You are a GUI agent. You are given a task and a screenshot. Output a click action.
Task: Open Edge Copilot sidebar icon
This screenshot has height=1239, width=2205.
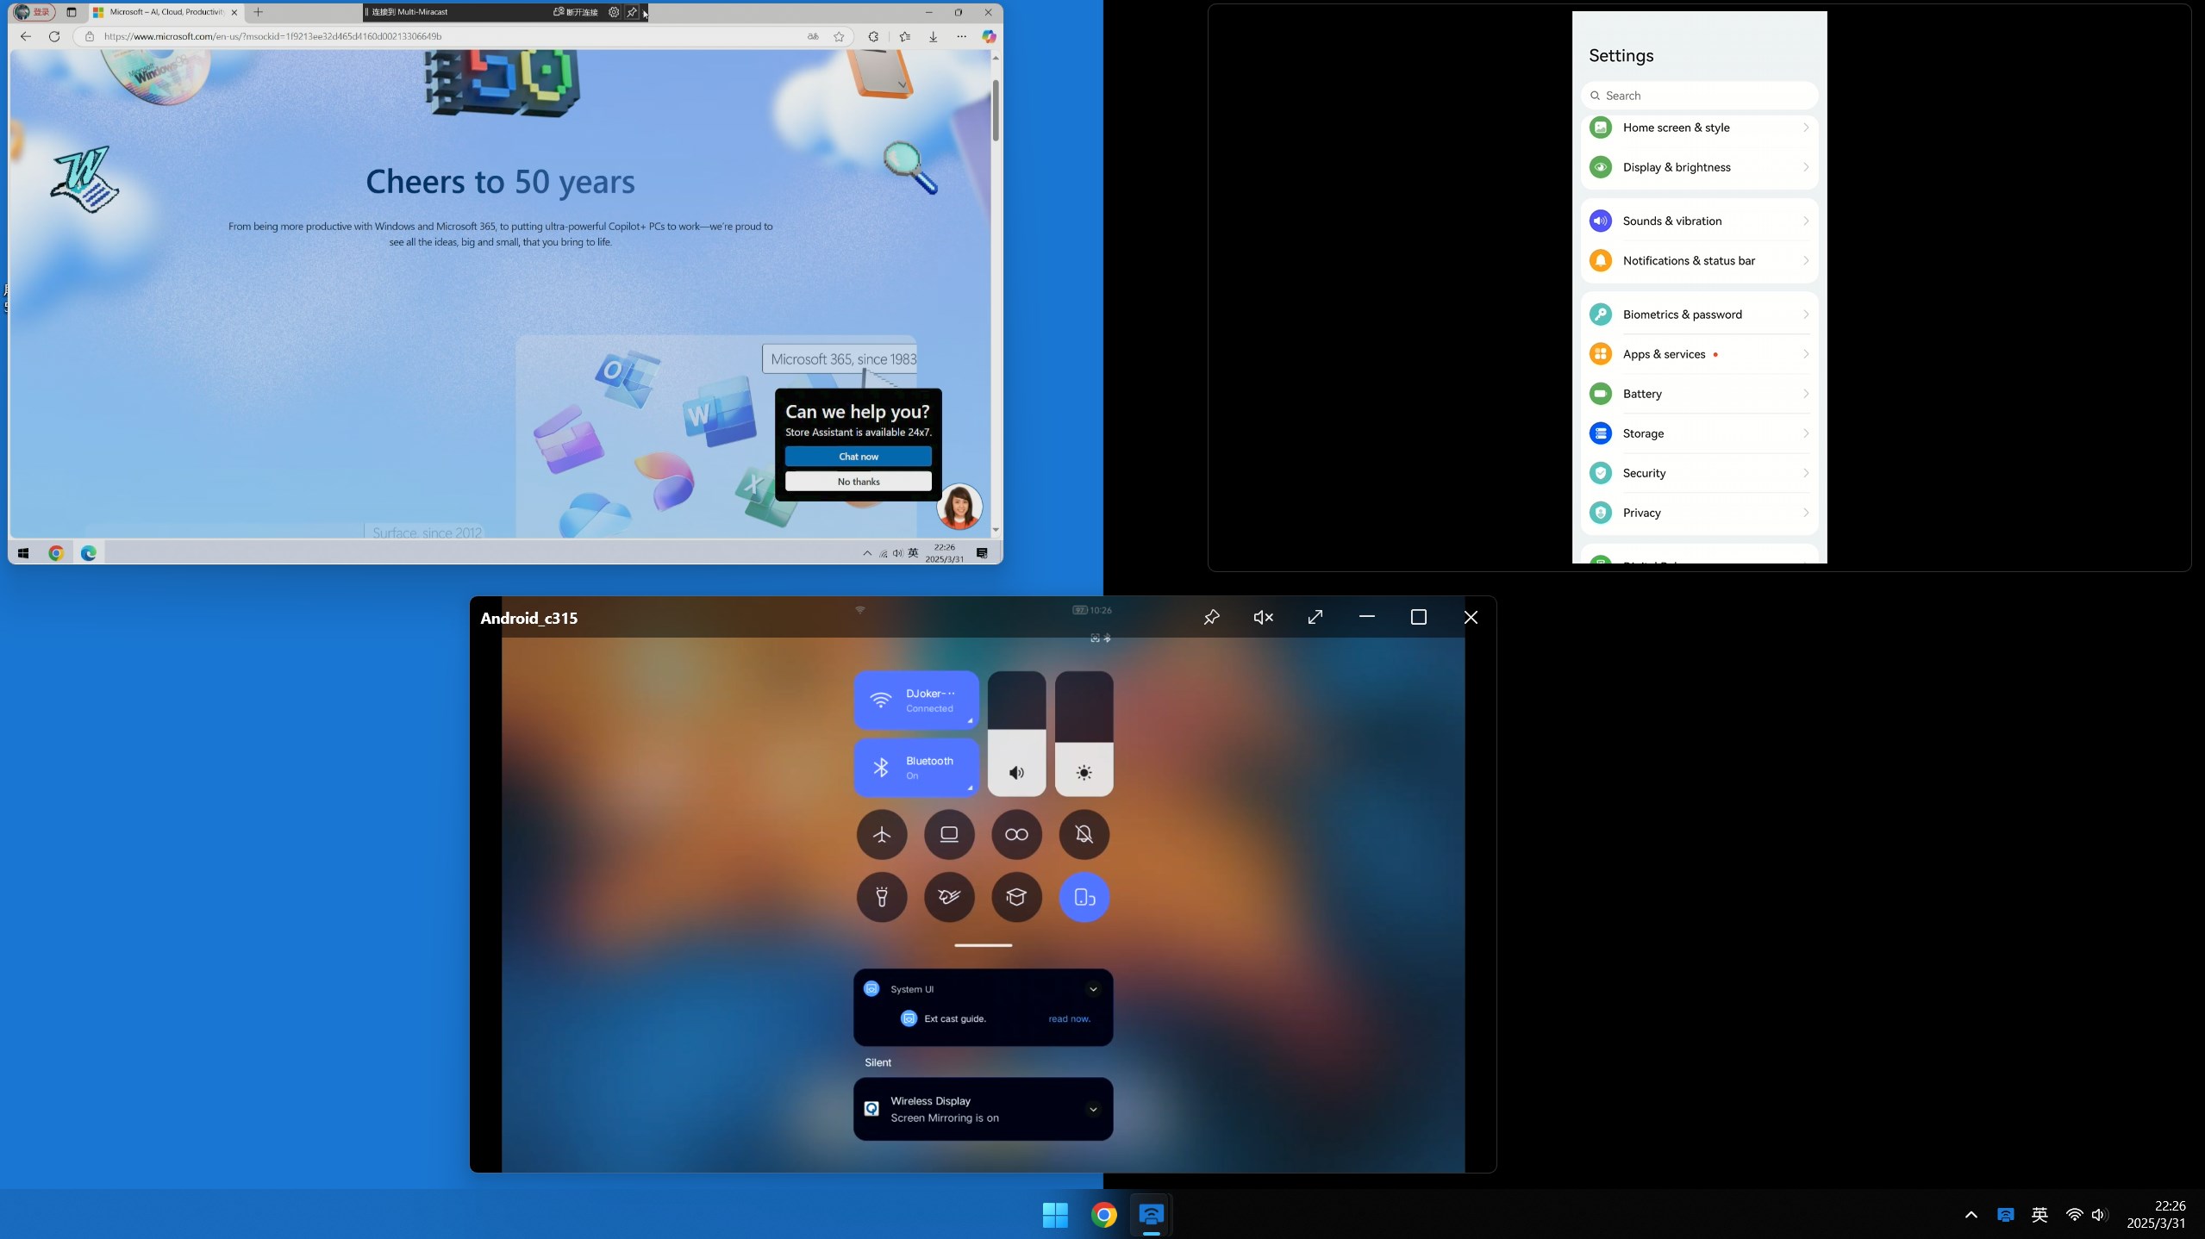(x=989, y=36)
